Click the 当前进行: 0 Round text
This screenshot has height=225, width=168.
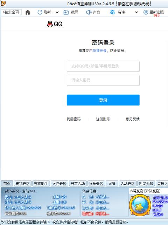(x=61, y=207)
